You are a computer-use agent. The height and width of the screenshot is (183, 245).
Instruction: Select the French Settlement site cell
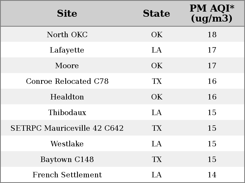67,175
